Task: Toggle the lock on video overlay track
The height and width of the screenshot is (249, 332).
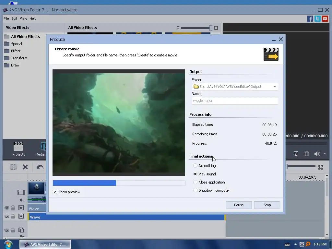Action: click(x=13, y=230)
